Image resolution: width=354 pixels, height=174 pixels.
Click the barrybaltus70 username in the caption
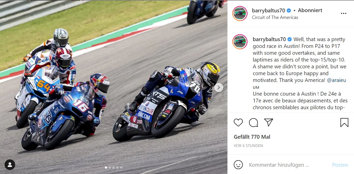(x=269, y=39)
